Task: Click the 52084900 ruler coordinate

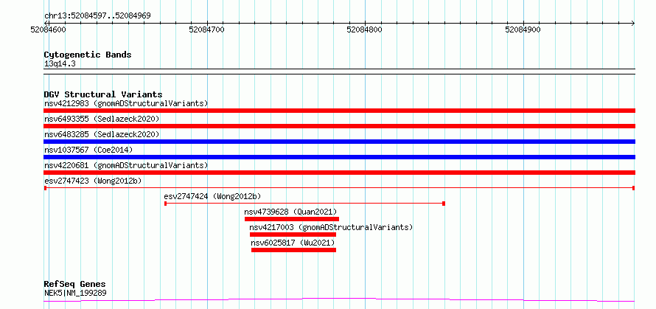Action: pyautogui.click(x=523, y=30)
